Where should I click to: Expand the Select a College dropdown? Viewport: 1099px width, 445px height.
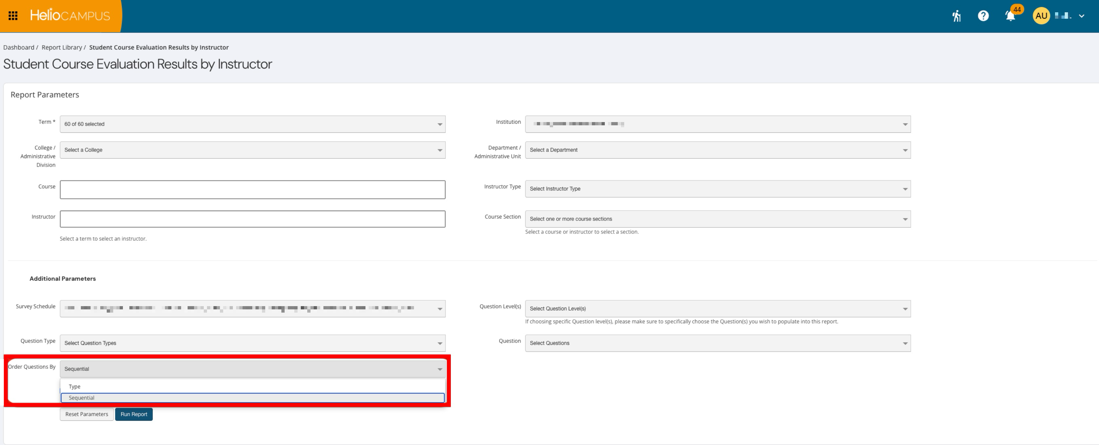[253, 150]
